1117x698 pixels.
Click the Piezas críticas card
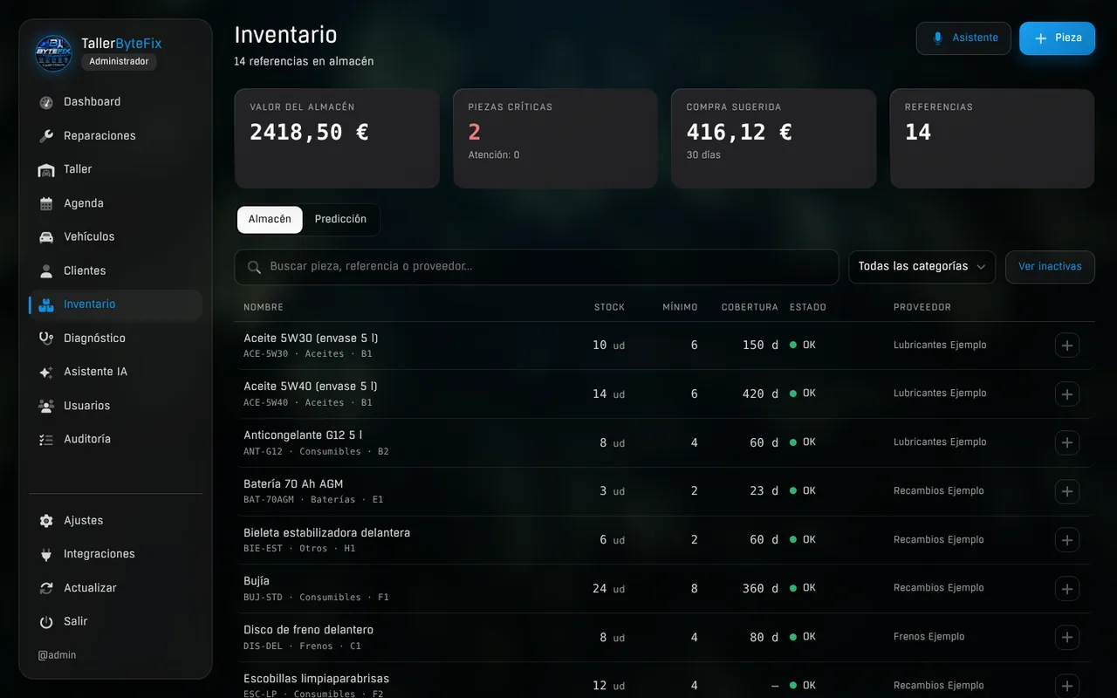tap(555, 139)
